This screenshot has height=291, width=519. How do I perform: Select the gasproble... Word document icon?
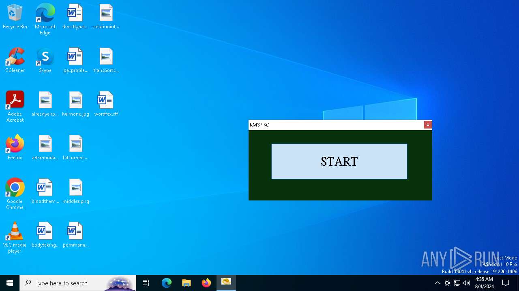point(75,61)
